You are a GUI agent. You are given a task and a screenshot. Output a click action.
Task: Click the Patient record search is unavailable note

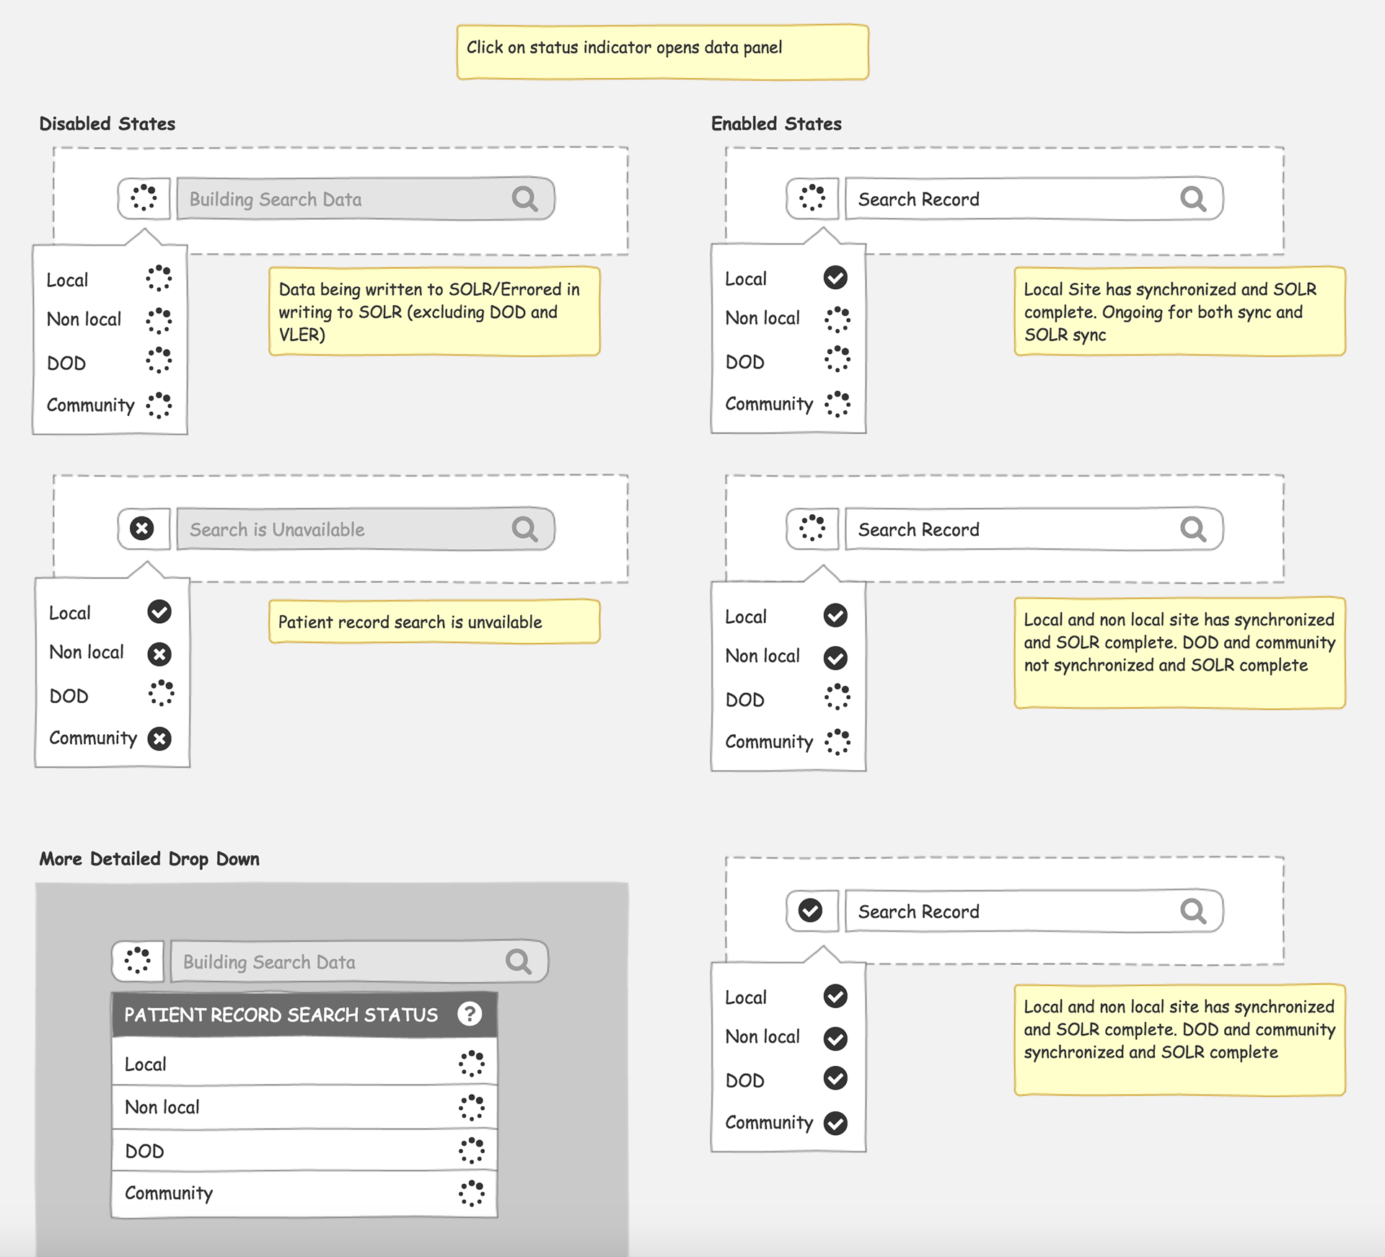click(434, 622)
